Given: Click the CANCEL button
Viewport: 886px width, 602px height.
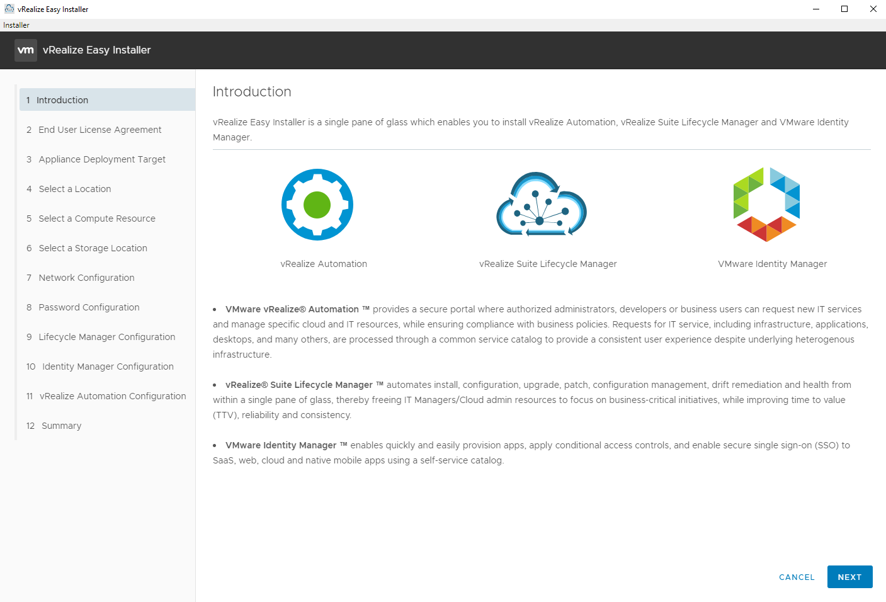Looking at the screenshot, I should [797, 577].
